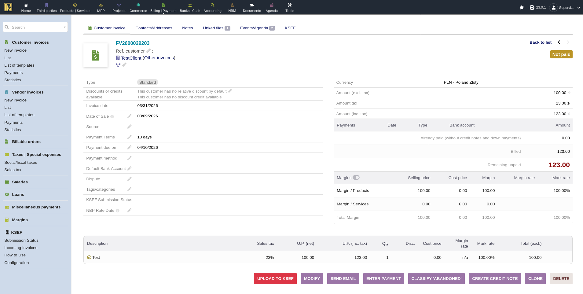Click pencil icon next to Payment Terms
Screen dimensions: 583x294
[x=130, y=137]
